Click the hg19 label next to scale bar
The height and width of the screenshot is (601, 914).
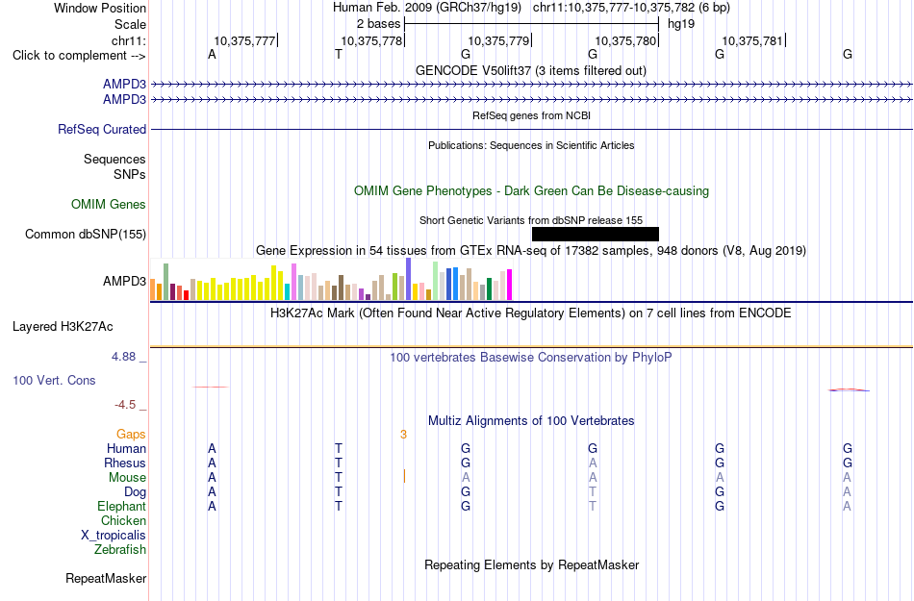[x=681, y=24]
